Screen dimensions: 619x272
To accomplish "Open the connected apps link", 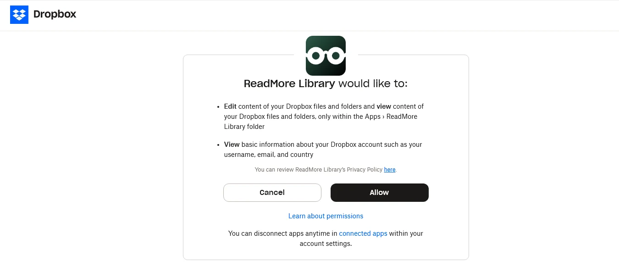I will click(363, 233).
